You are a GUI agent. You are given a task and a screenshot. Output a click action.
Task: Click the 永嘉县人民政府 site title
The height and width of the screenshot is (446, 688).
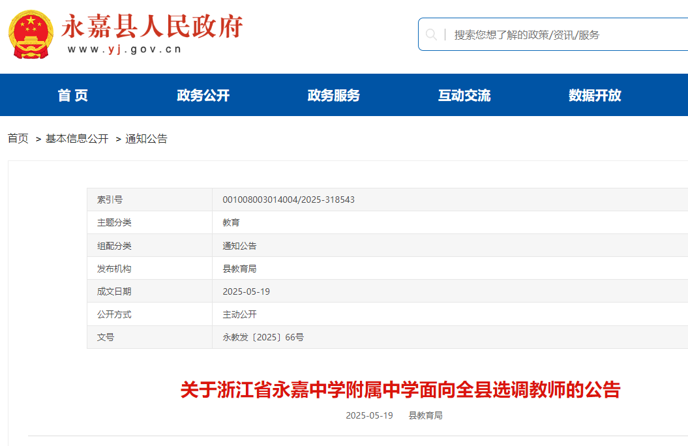pyautogui.click(x=152, y=26)
